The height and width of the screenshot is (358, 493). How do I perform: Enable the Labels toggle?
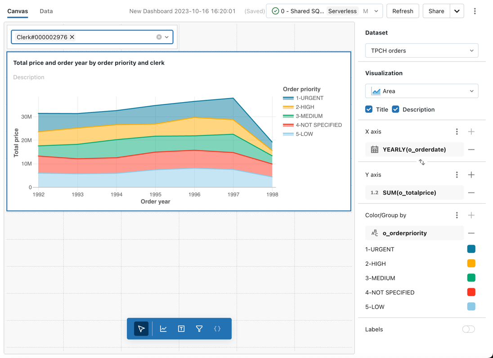coord(468,329)
